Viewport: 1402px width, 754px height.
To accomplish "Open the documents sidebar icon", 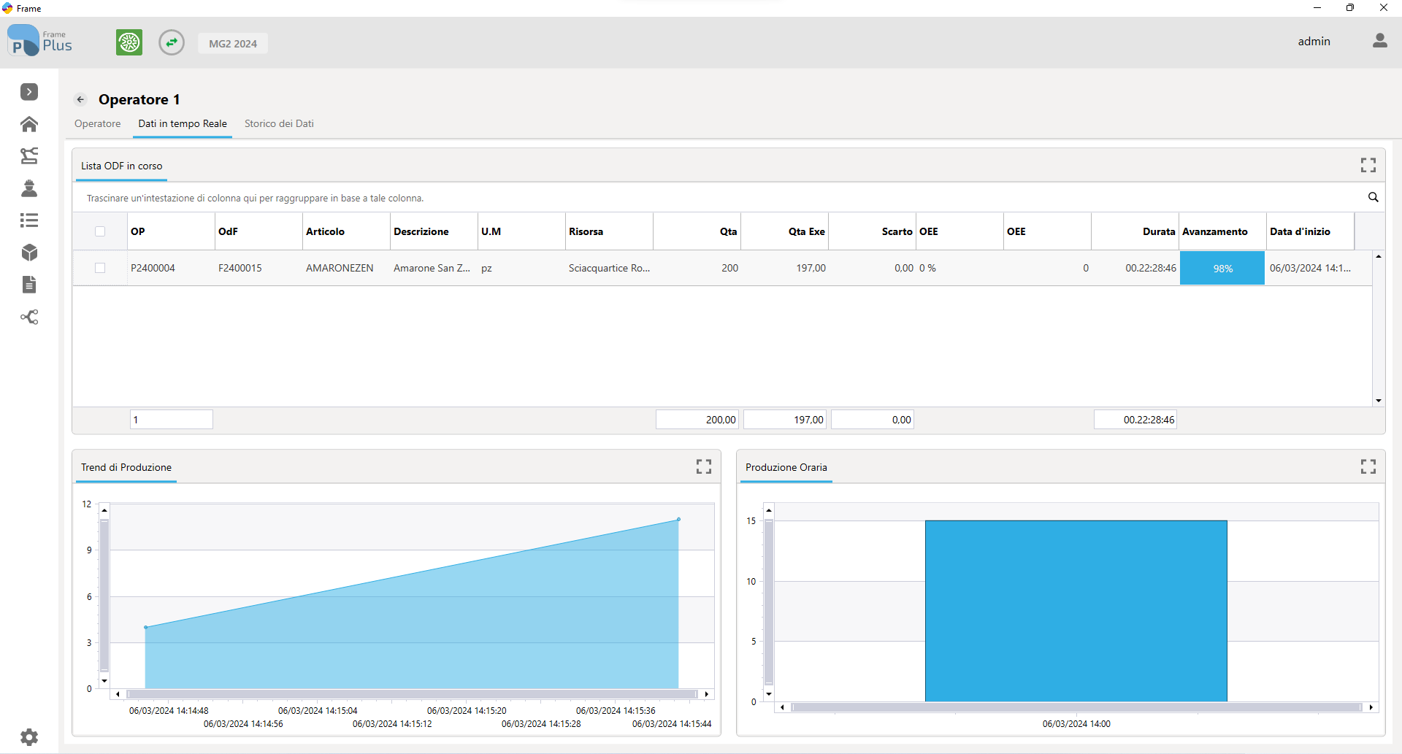I will click(29, 285).
